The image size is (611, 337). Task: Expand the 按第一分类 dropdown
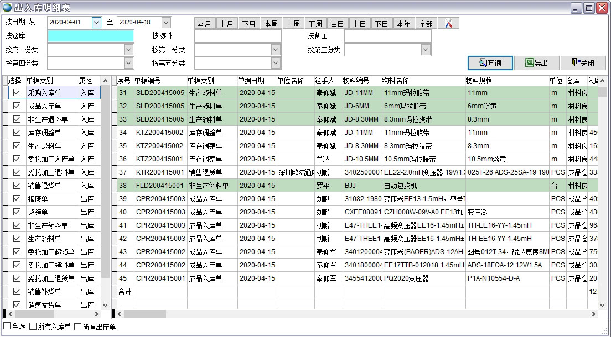coord(128,49)
